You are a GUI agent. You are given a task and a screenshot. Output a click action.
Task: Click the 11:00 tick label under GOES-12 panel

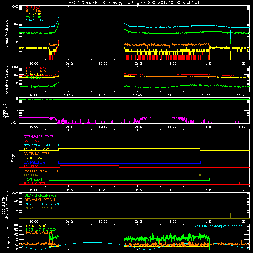172,126
